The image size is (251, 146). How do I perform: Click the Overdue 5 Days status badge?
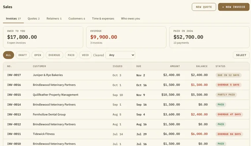point(229,85)
